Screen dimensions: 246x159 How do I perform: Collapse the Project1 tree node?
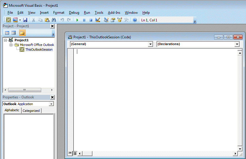coord(6,40)
